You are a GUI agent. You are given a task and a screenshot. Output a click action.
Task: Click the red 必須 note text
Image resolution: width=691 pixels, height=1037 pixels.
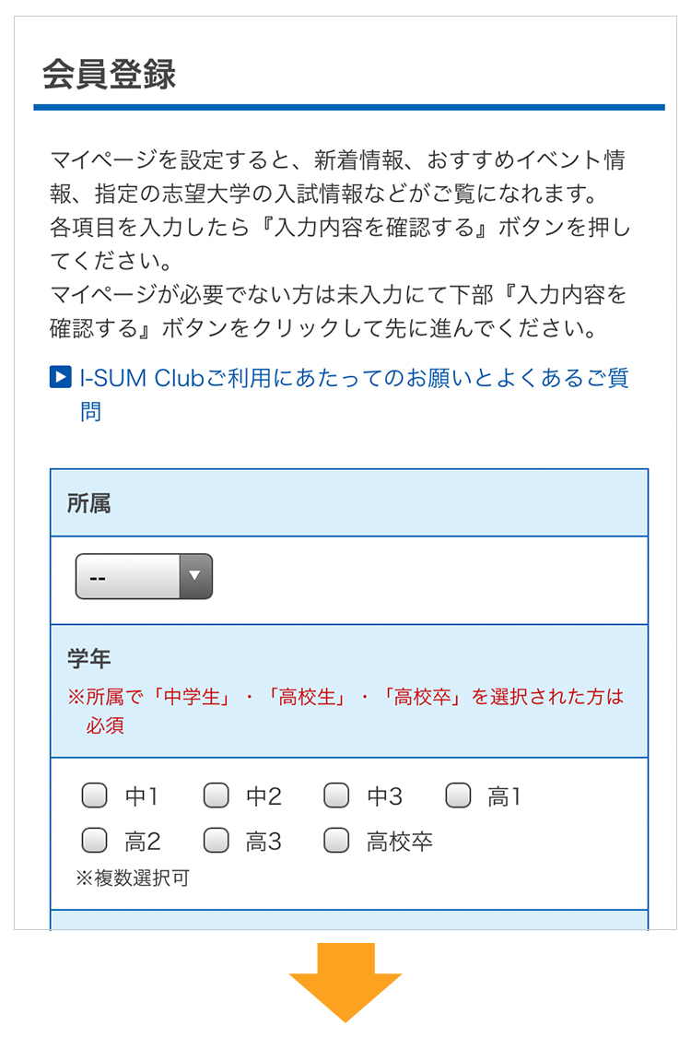(104, 725)
